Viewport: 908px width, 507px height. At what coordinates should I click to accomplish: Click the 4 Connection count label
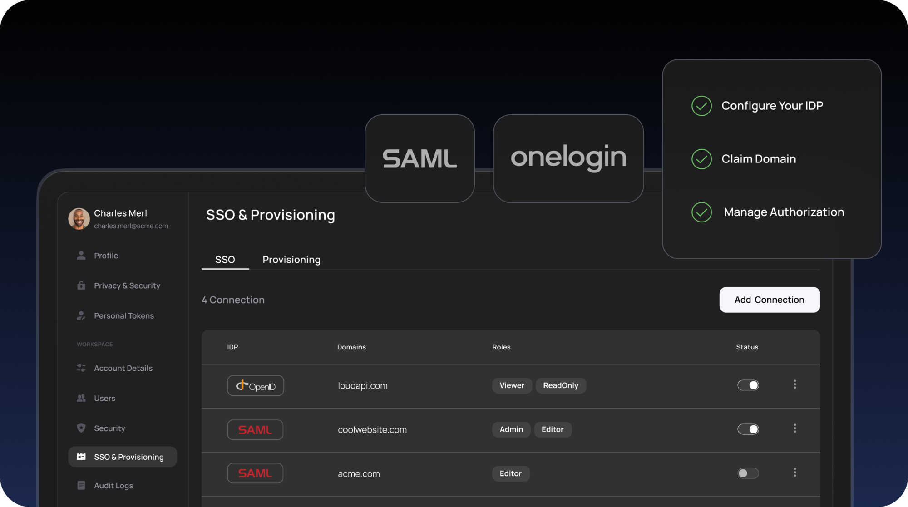(233, 300)
